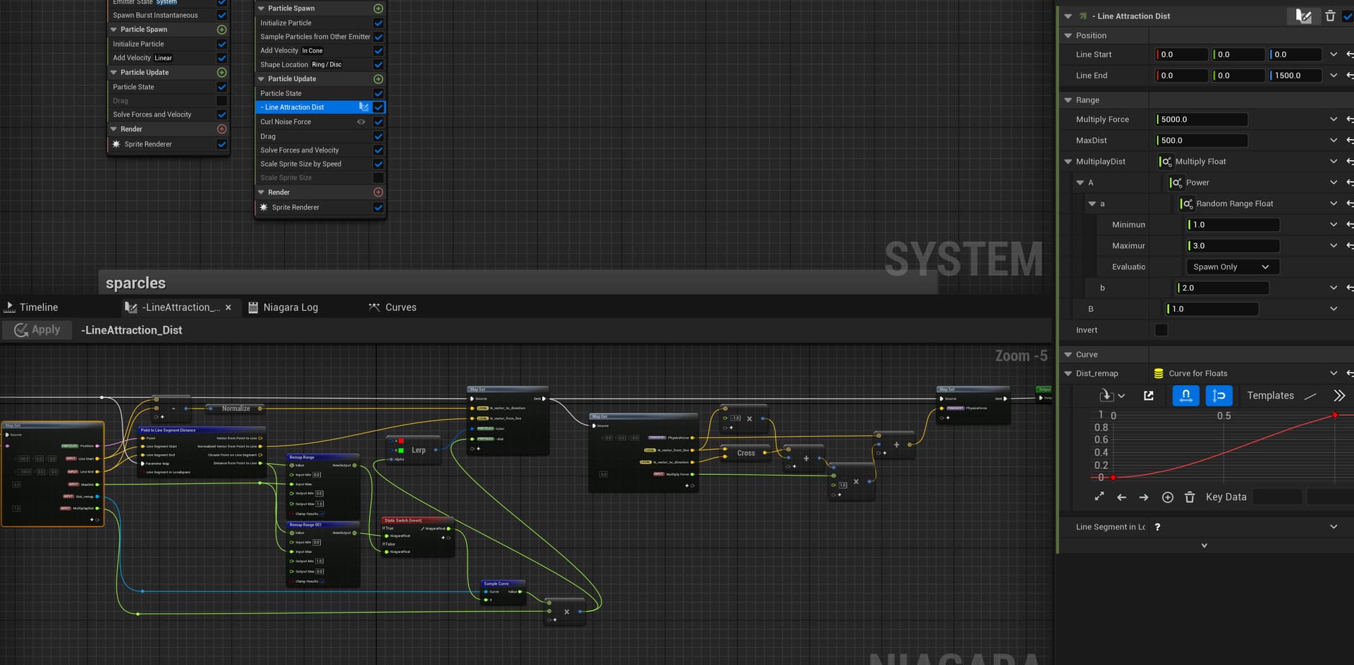Select the Normalize node in graph
This screenshot has width=1354, height=665.
(236, 408)
